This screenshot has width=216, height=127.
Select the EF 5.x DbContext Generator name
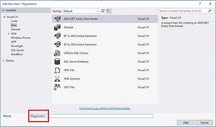[x=80, y=36]
